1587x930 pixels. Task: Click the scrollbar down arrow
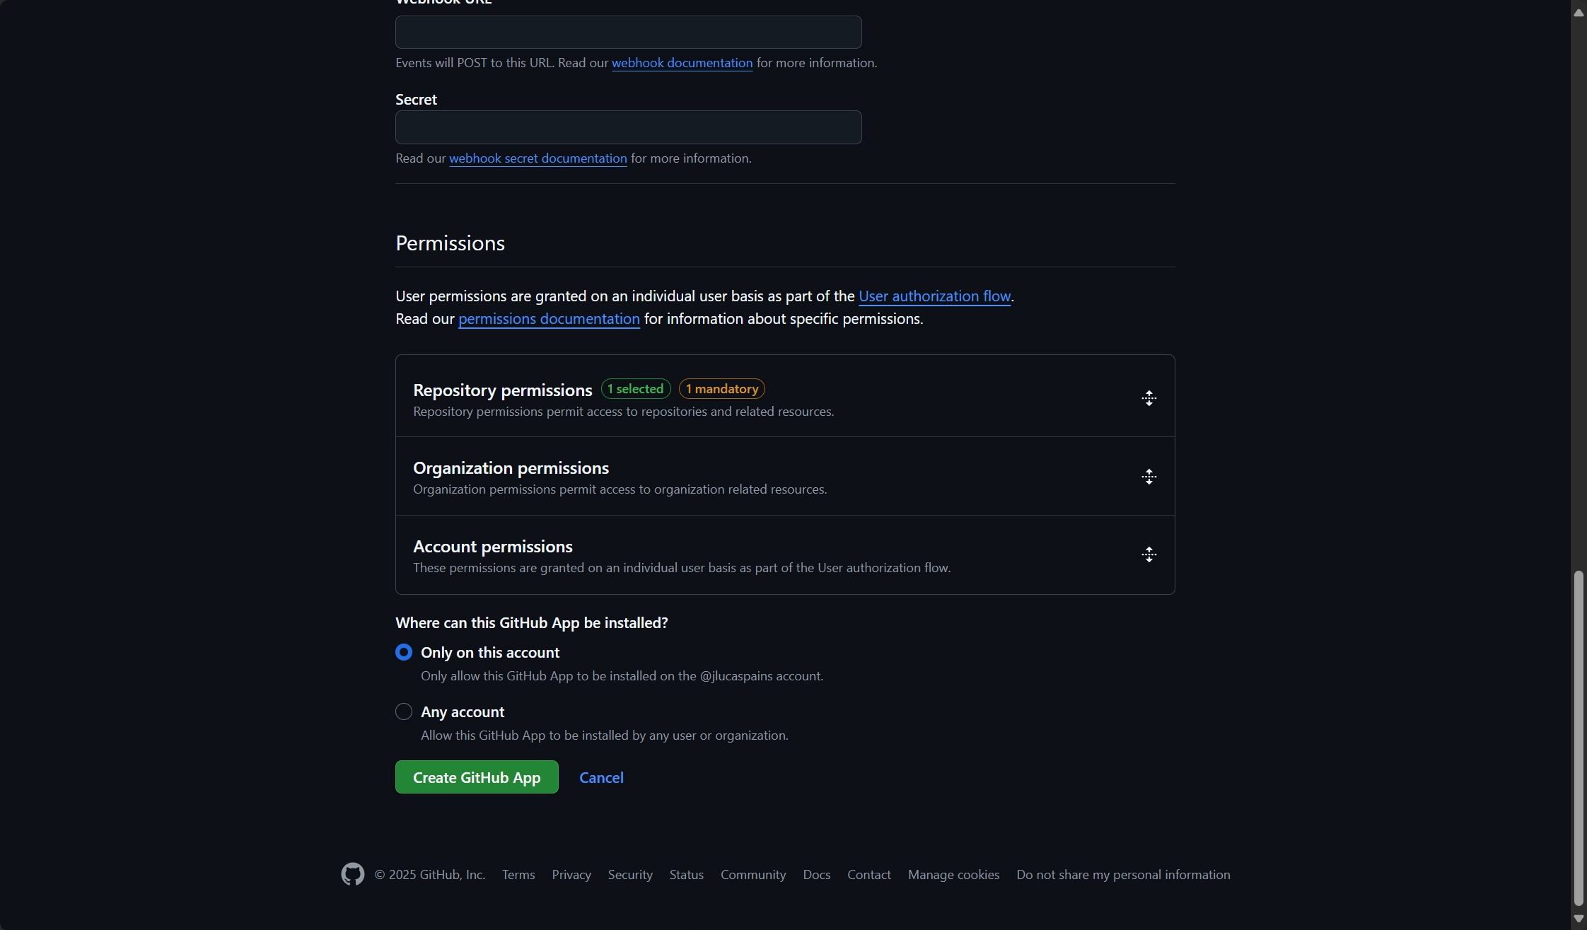pos(1579,919)
